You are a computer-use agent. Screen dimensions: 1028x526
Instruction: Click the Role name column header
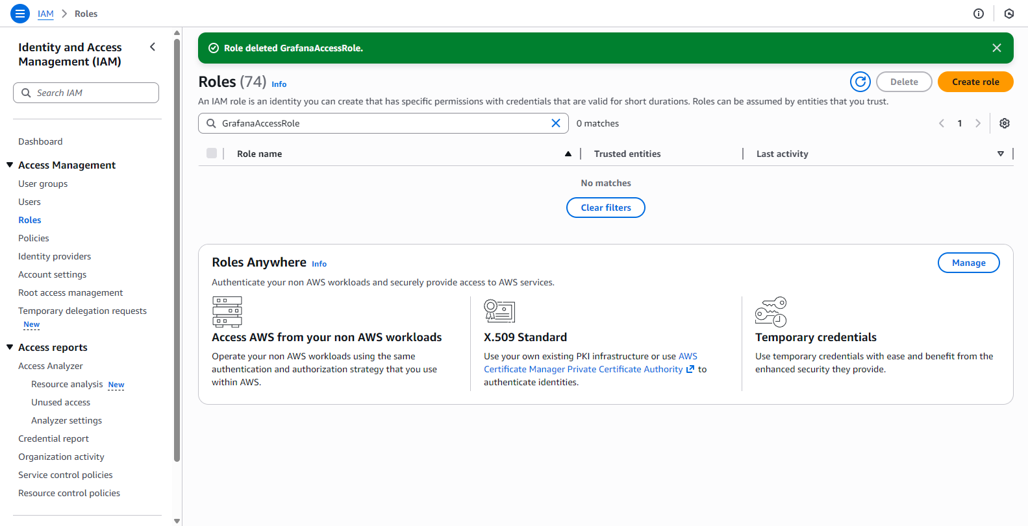pyautogui.click(x=259, y=154)
